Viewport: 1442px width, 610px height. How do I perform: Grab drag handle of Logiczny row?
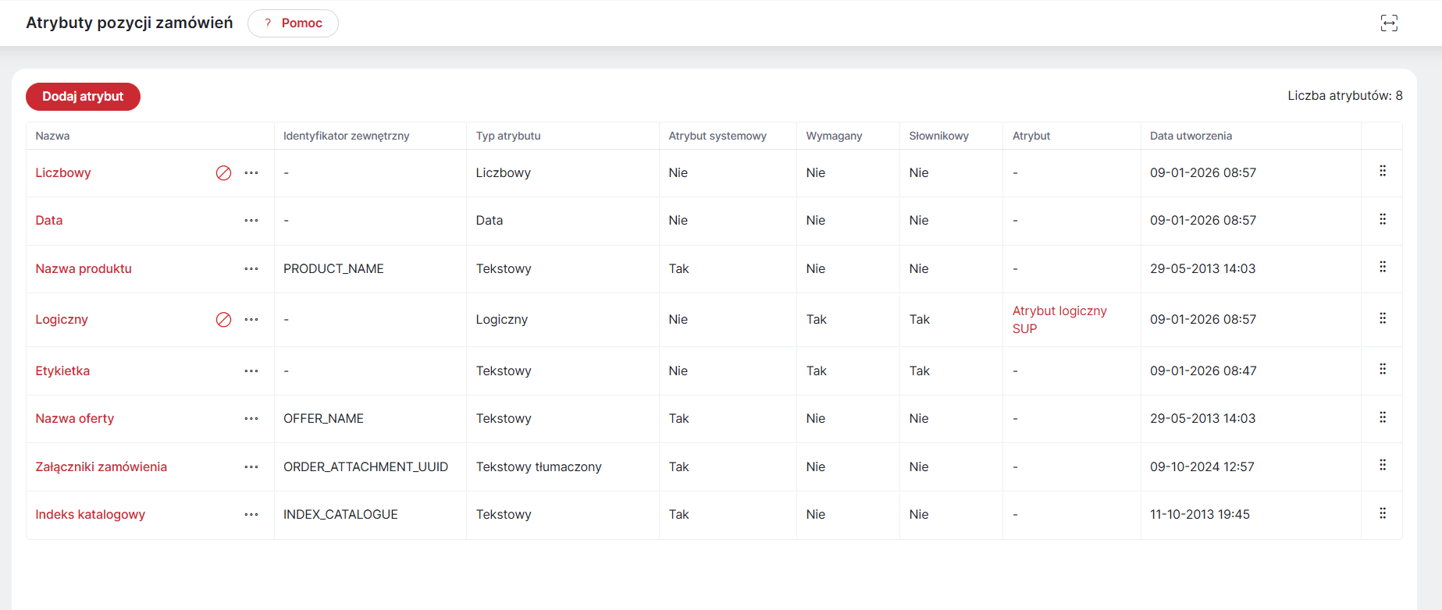pyautogui.click(x=1383, y=318)
